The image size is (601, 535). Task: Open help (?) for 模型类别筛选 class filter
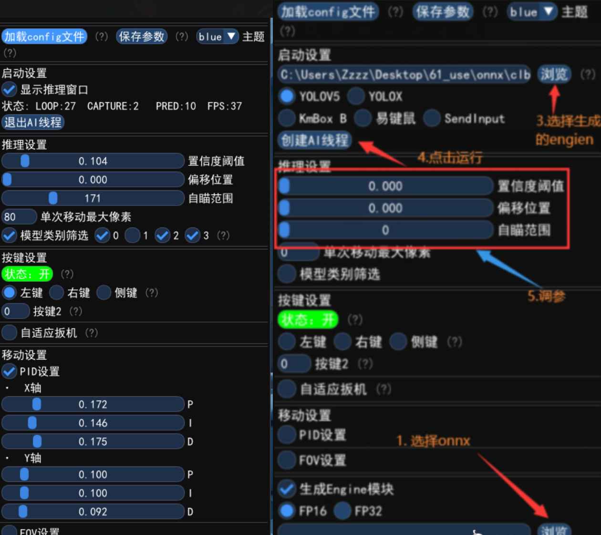point(223,235)
